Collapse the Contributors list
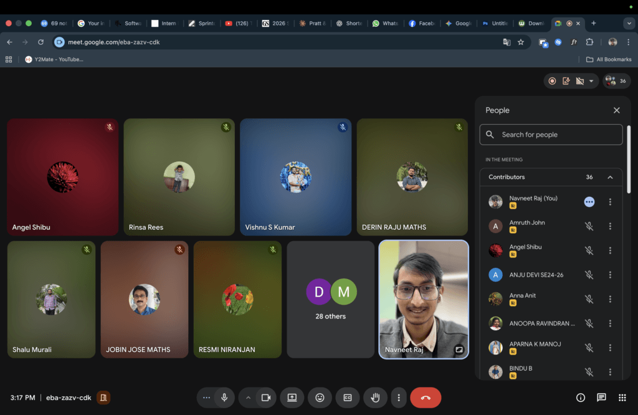The image size is (638, 415). 610,177
